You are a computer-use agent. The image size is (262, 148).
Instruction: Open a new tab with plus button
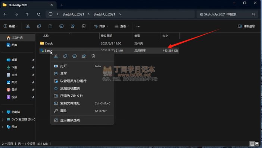coord(62,5)
